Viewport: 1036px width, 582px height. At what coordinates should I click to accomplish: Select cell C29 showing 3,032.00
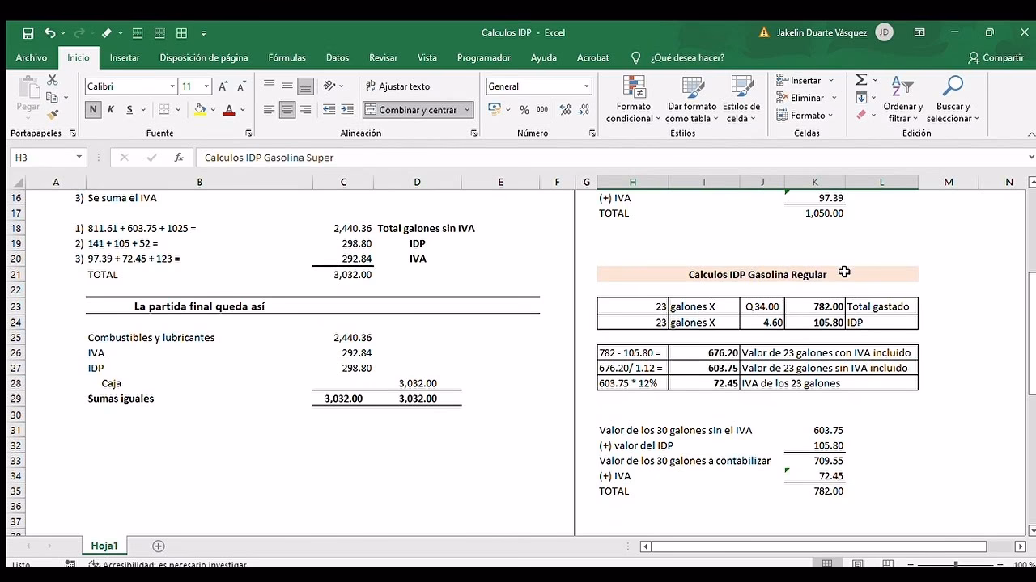(343, 399)
